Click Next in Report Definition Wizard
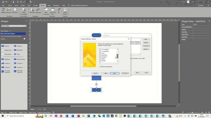Image resolution: width=211 pixels, height=118 pixels. pos(115,73)
